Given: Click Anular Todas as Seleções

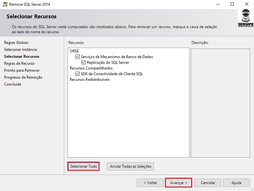Looking at the screenshot, I should (x=130, y=166).
